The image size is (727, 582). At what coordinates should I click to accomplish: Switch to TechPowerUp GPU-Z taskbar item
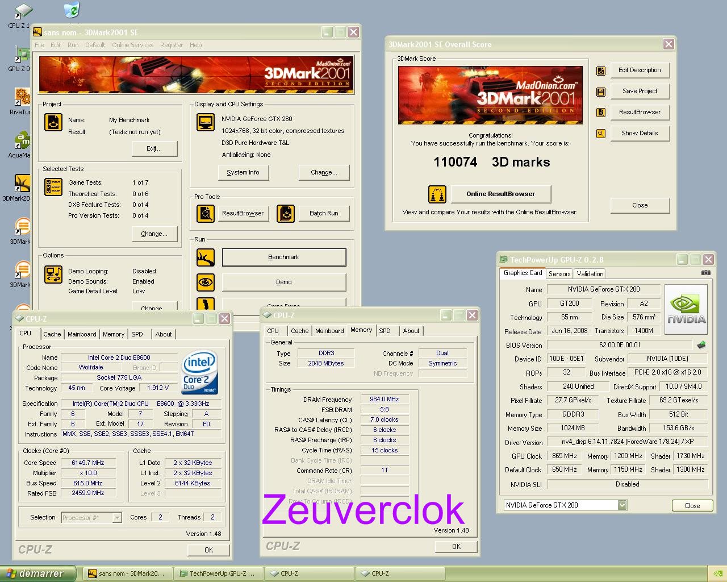pos(219,573)
